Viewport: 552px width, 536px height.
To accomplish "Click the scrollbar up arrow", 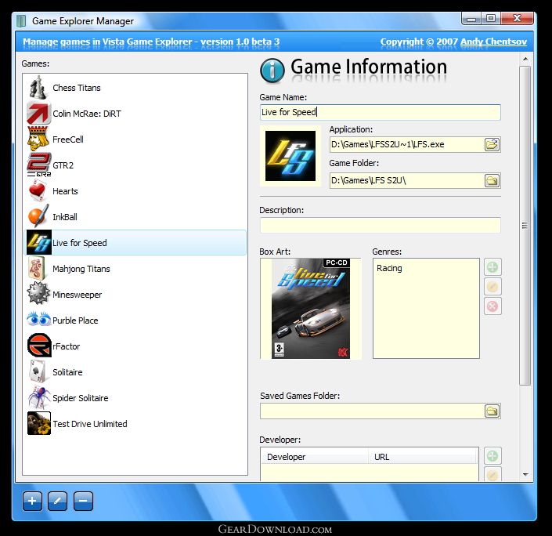I will pos(525,59).
